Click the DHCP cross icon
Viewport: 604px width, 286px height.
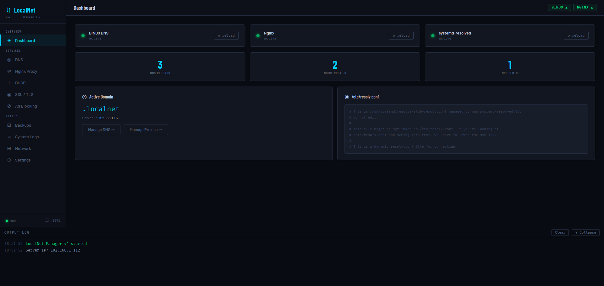[x=9, y=83]
